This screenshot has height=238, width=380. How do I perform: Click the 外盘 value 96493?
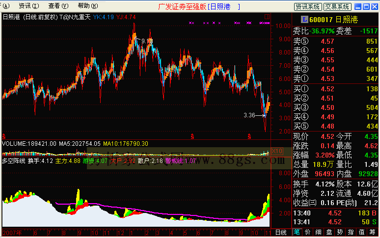[x=325, y=174]
